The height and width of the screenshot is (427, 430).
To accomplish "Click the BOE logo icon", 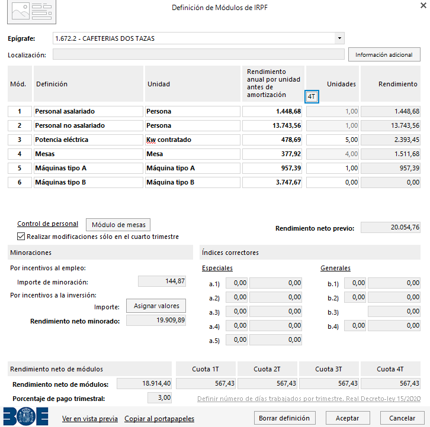I will click(x=26, y=416).
